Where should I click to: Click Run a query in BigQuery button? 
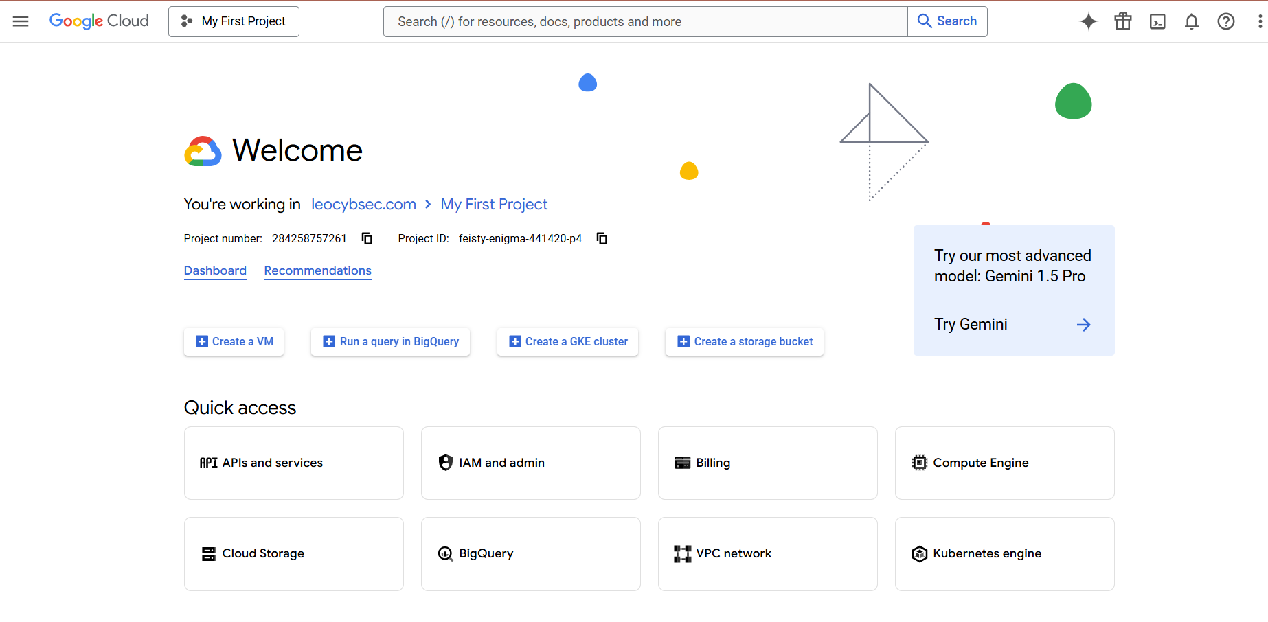click(x=390, y=341)
